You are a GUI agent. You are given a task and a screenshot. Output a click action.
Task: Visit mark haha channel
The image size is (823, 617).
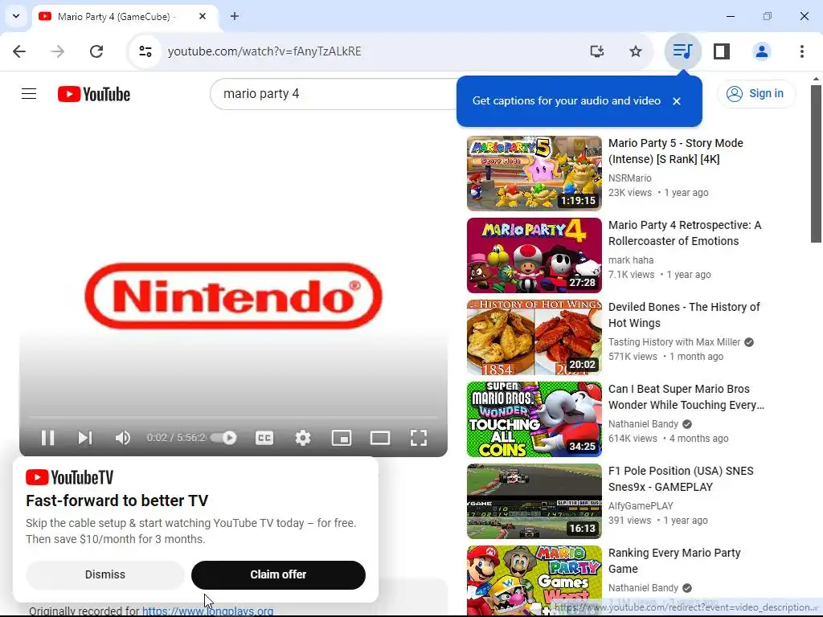point(630,260)
